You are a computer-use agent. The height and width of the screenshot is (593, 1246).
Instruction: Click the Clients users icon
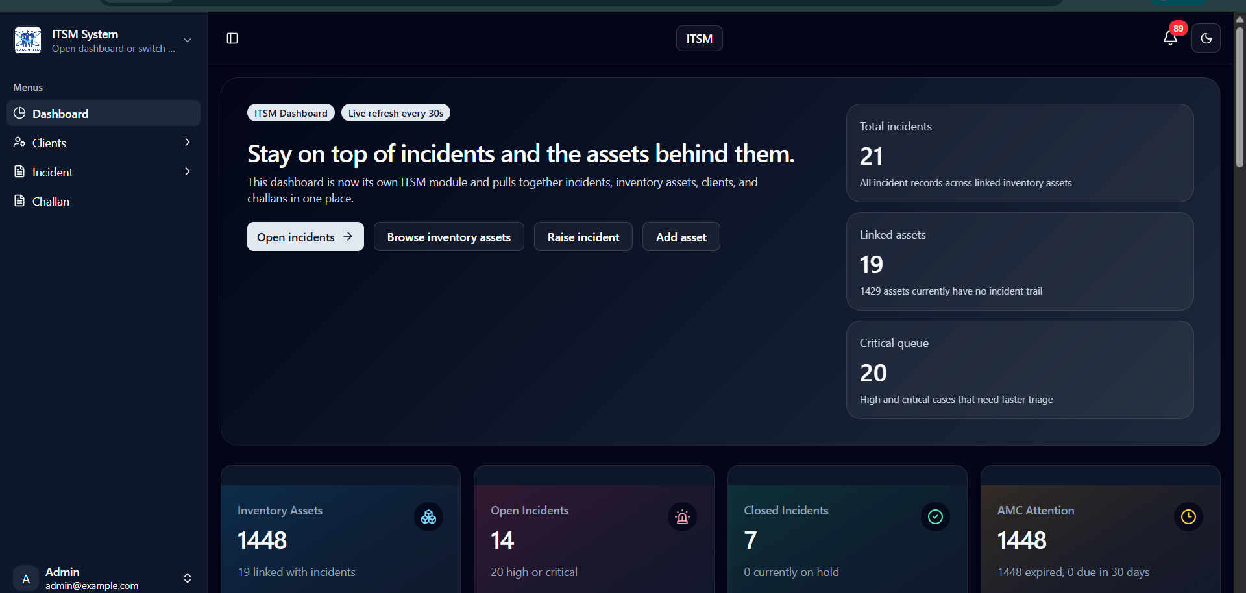click(x=19, y=142)
